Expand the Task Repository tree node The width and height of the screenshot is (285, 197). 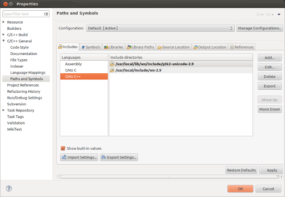[4, 110]
